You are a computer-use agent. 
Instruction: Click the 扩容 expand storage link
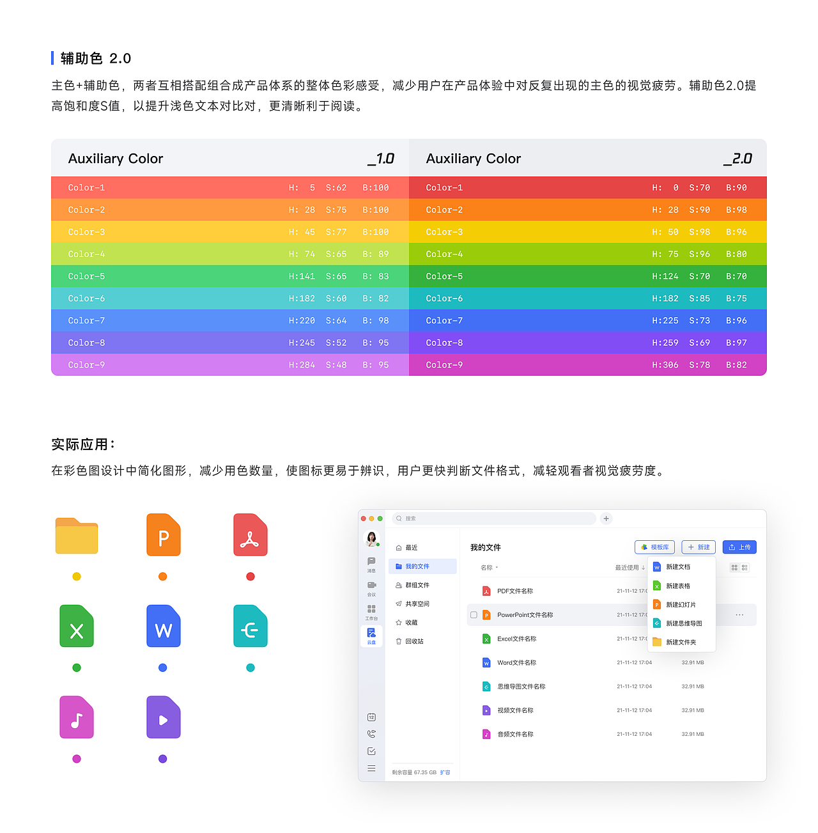point(445,773)
